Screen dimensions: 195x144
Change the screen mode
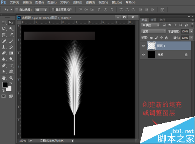[11, 96]
